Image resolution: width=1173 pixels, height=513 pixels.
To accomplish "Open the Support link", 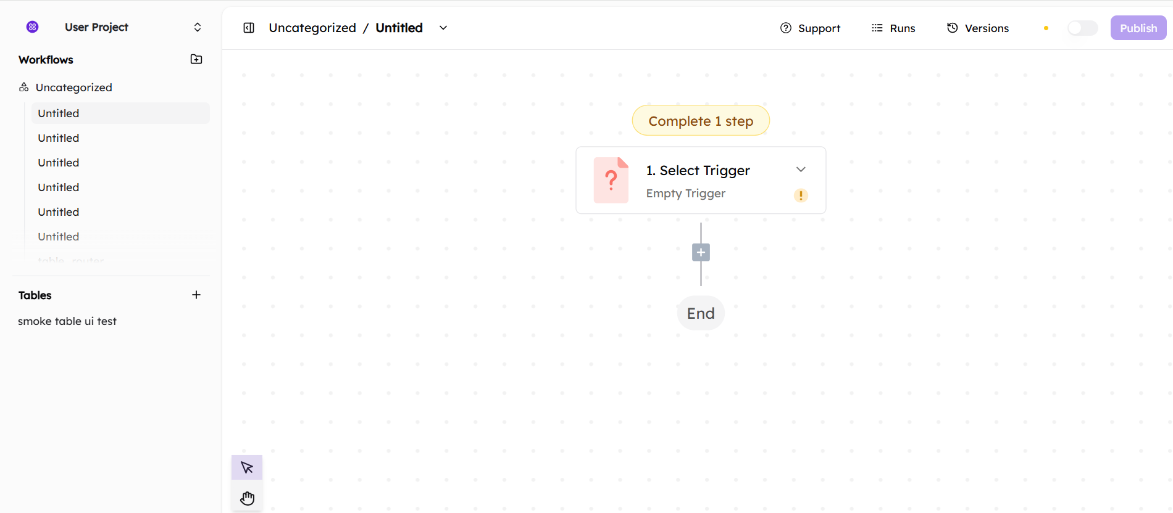I will [x=810, y=28].
